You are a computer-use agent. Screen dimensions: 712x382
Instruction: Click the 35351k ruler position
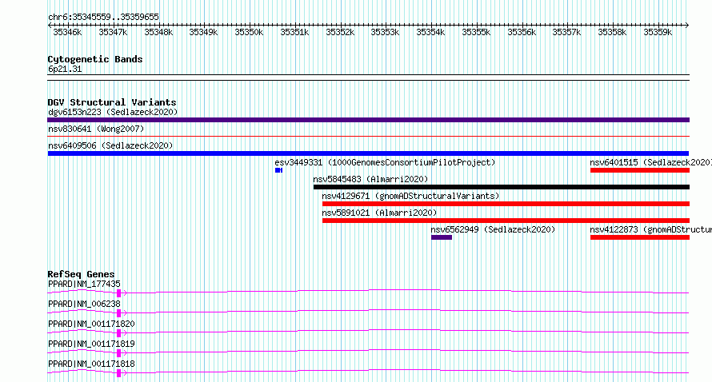click(x=294, y=32)
